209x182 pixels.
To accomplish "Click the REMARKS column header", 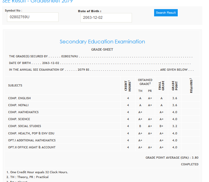I will pos(191,86).
